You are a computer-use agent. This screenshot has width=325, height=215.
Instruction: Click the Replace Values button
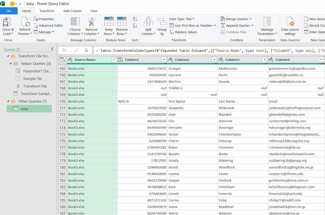pos(186,32)
